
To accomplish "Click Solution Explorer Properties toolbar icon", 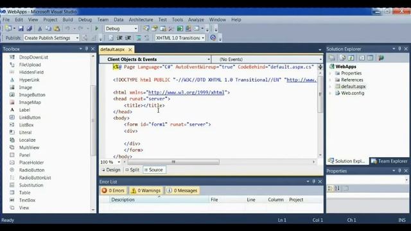I will tap(332, 58).
